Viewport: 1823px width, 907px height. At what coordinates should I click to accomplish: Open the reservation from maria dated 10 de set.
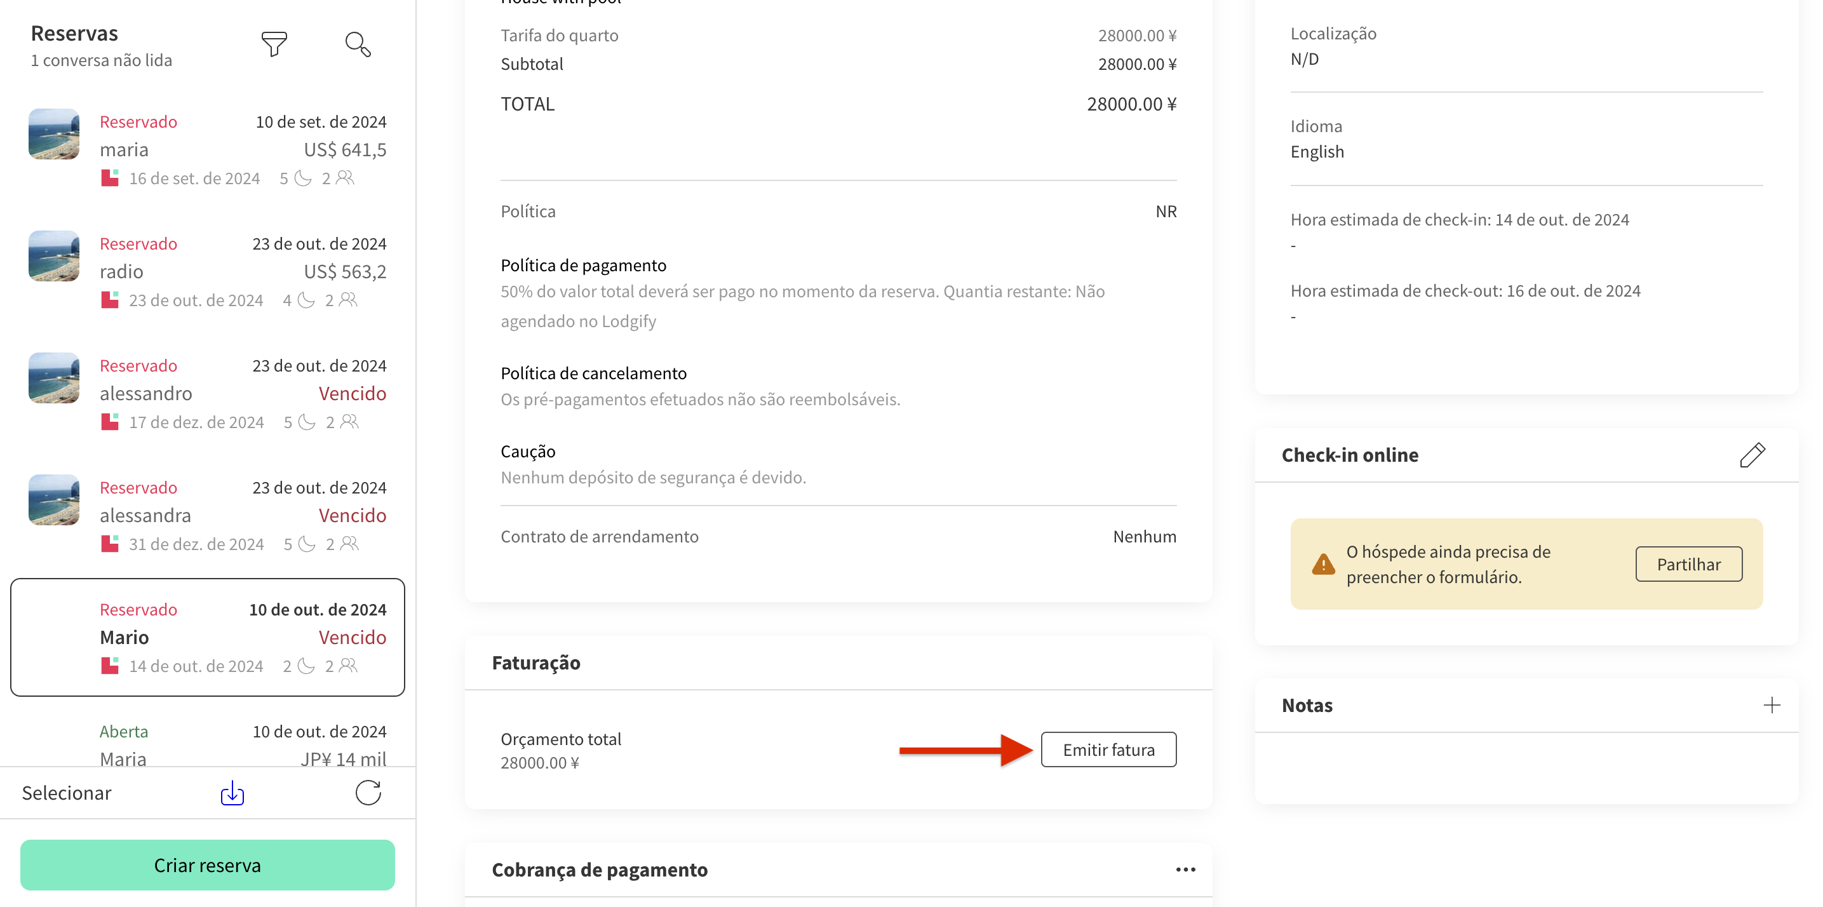(x=207, y=149)
